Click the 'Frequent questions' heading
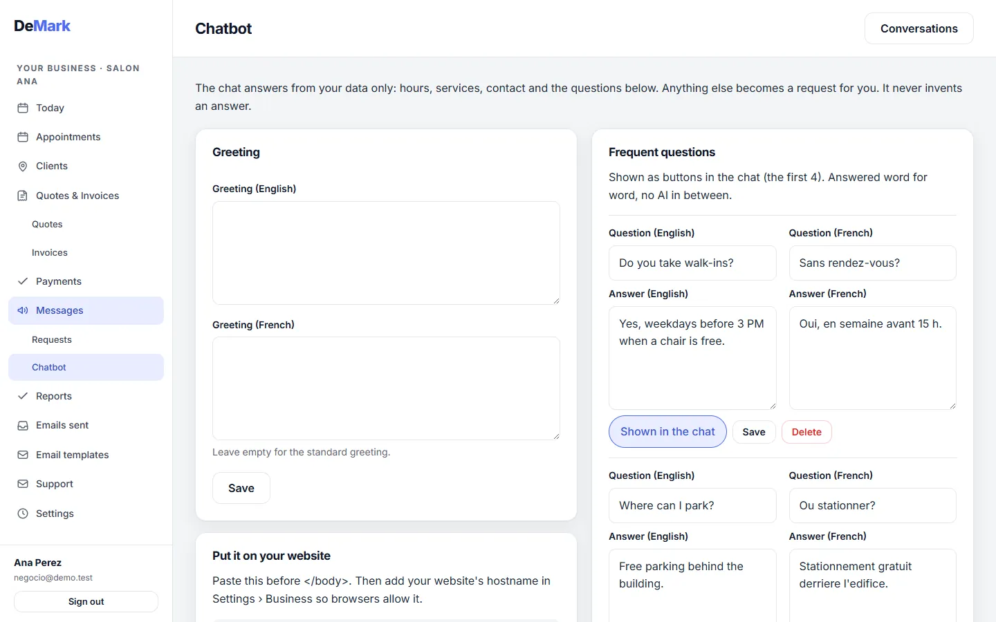 (662, 152)
